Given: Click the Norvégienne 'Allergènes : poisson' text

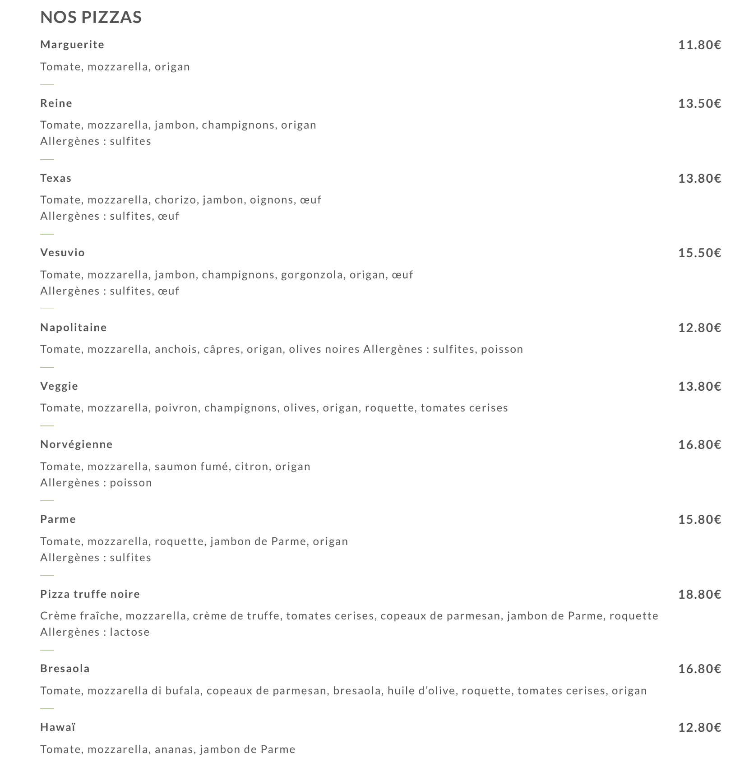Looking at the screenshot, I should click(x=96, y=483).
